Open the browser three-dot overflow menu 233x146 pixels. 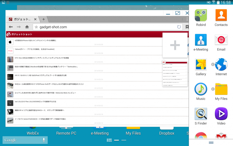click(187, 19)
